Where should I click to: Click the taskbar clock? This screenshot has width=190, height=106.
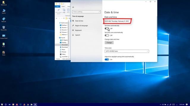[x=182, y=105]
